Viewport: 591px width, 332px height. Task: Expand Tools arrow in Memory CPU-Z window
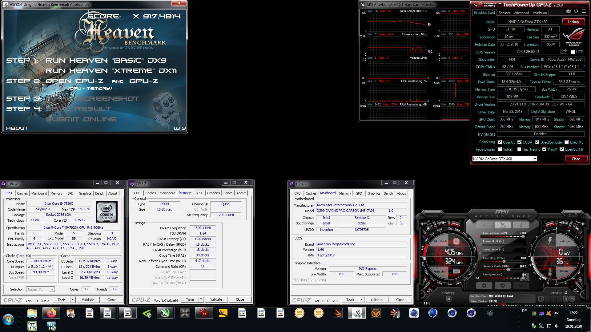coord(201,299)
